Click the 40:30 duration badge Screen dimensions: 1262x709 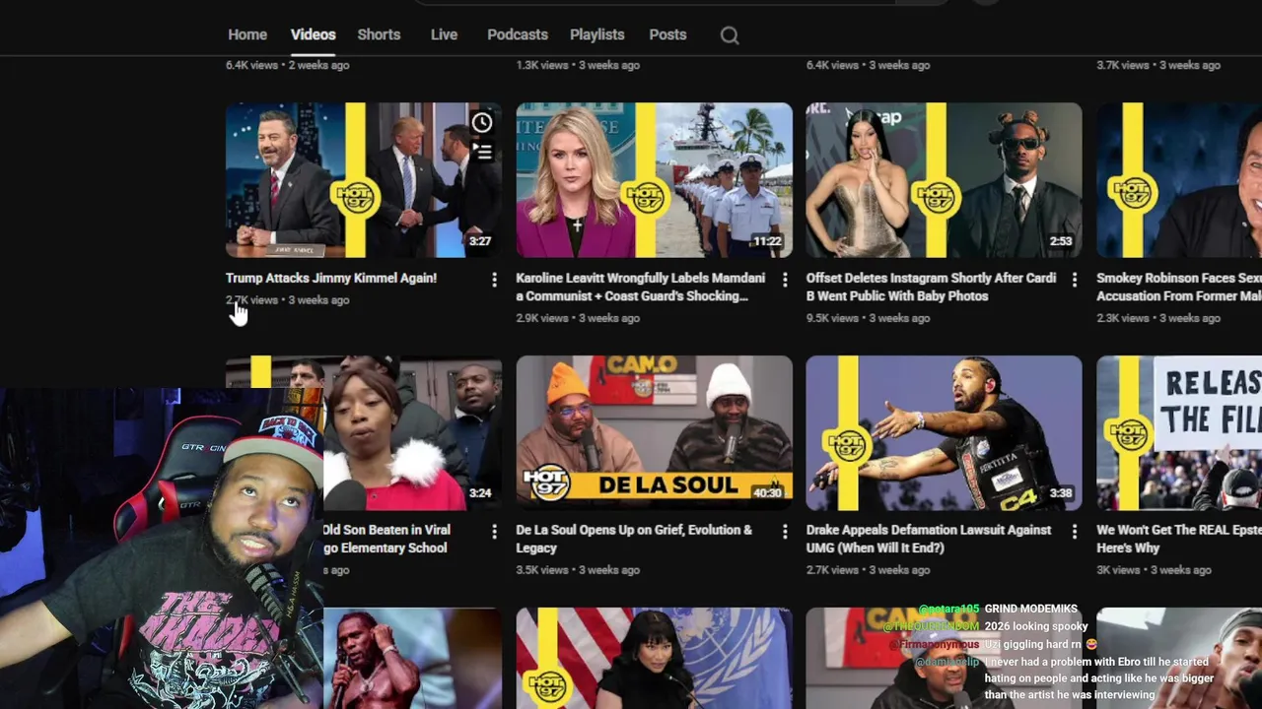click(767, 493)
